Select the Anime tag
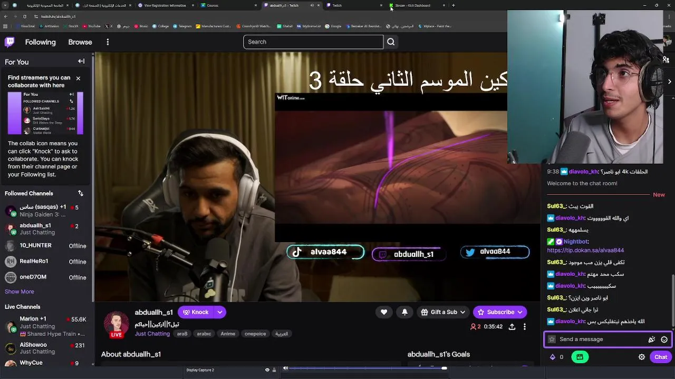This screenshot has height=379, width=675. [x=228, y=334]
